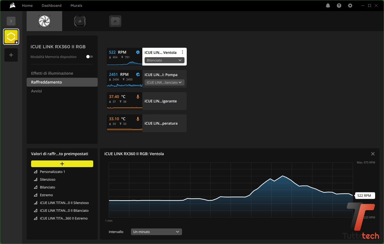Select the yellow hexagon profile icon
The height and width of the screenshot is (244, 384).
point(11,37)
